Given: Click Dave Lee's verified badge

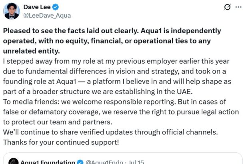Looking at the screenshot, I should [56, 7].
